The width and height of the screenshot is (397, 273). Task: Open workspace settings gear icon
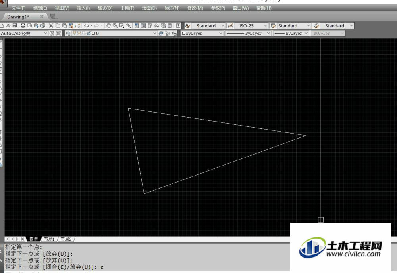coord(52,33)
